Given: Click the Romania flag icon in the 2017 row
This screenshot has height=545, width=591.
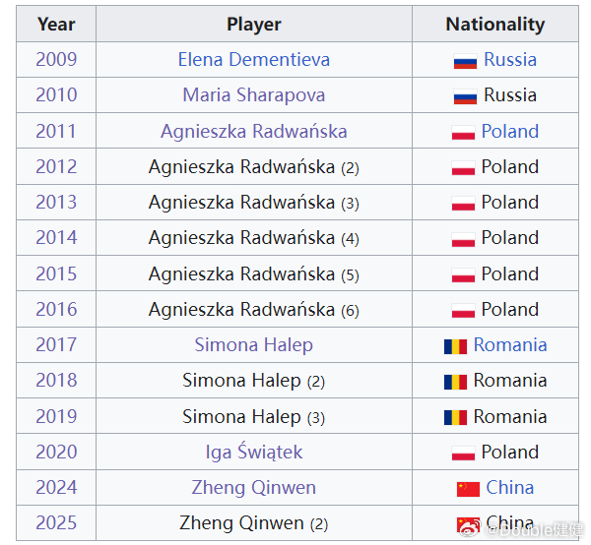Looking at the screenshot, I should point(455,346).
